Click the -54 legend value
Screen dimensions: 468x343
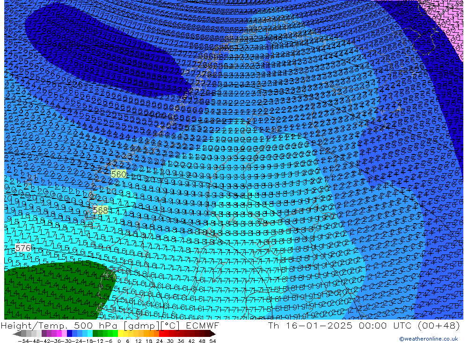point(23,341)
